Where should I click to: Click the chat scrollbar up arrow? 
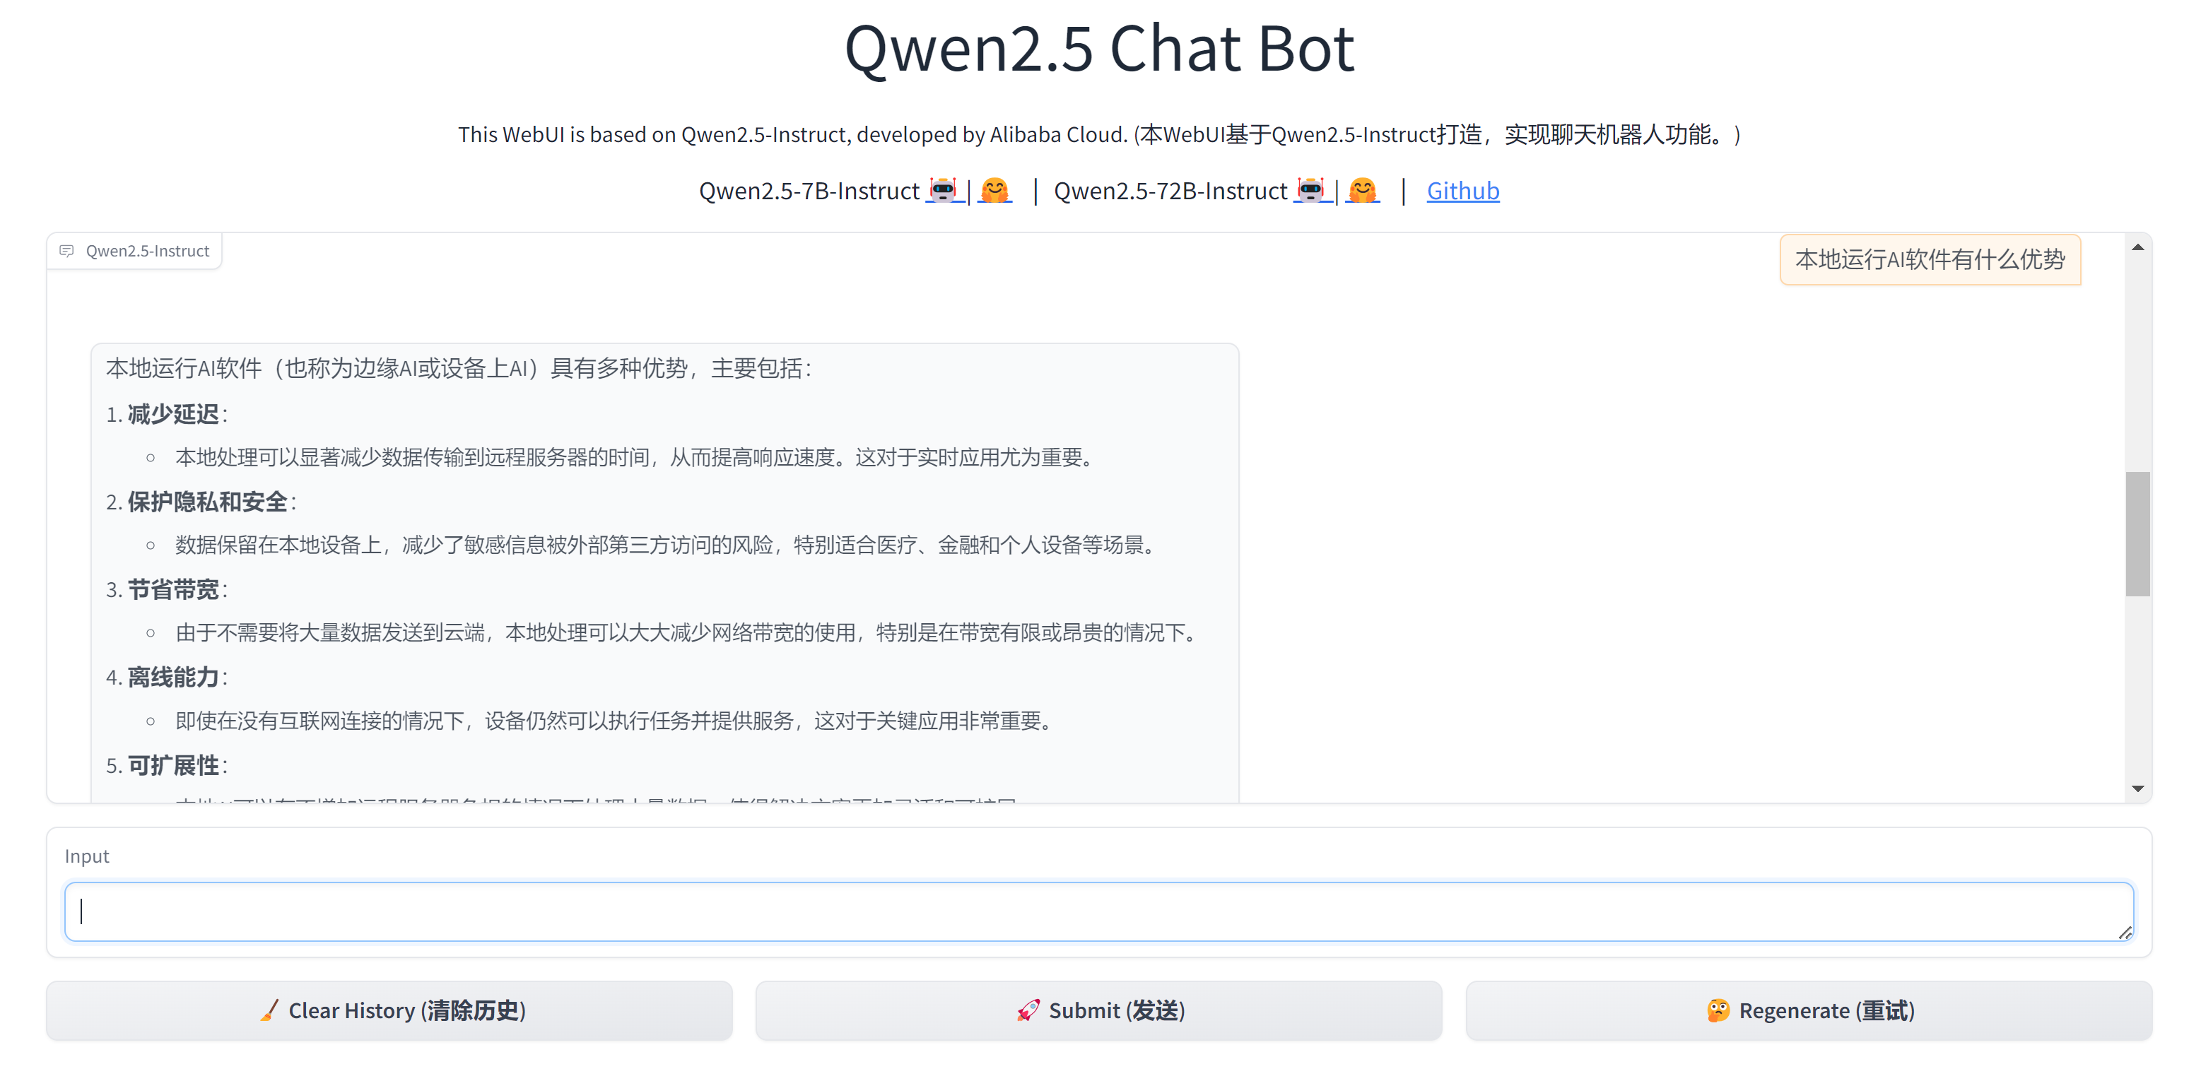[2138, 247]
